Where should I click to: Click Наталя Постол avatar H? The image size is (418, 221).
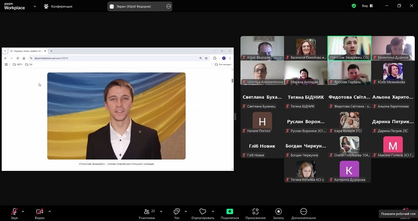click(262, 121)
